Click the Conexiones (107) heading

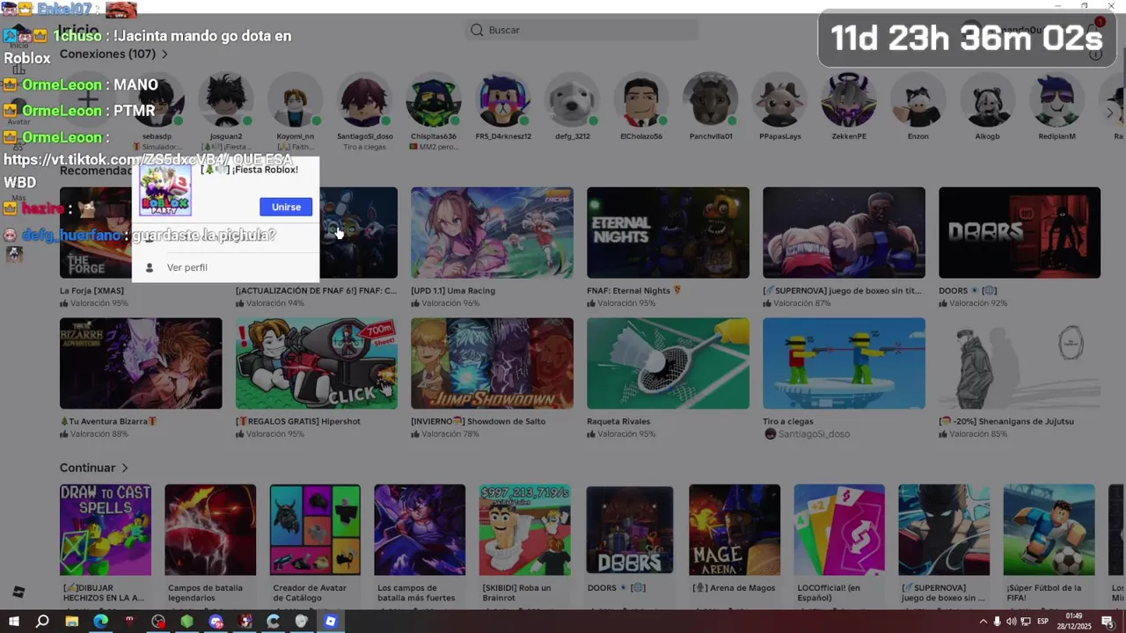[x=107, y=55]
